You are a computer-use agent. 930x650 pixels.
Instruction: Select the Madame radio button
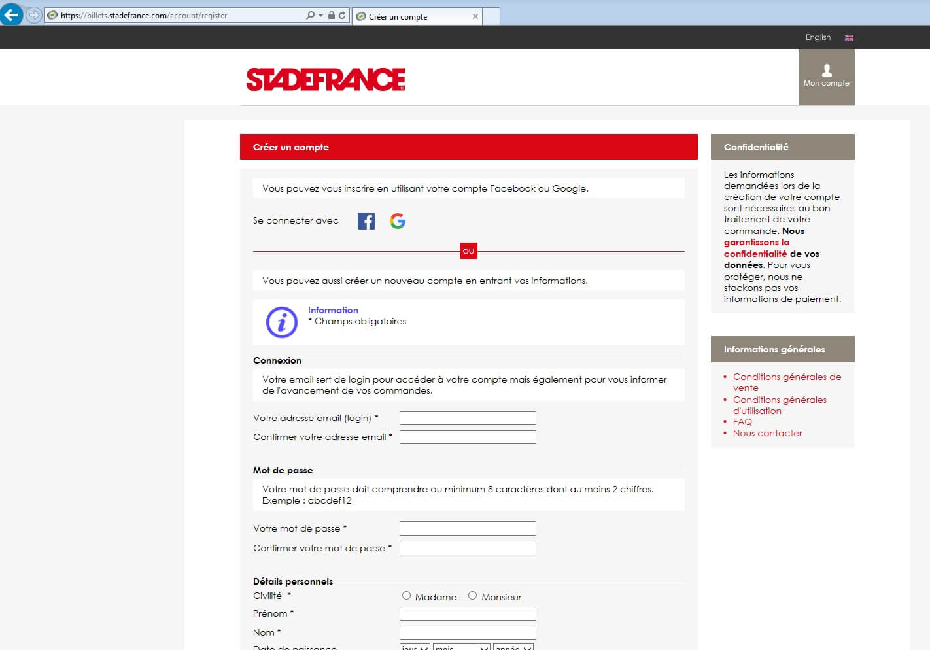406,596
